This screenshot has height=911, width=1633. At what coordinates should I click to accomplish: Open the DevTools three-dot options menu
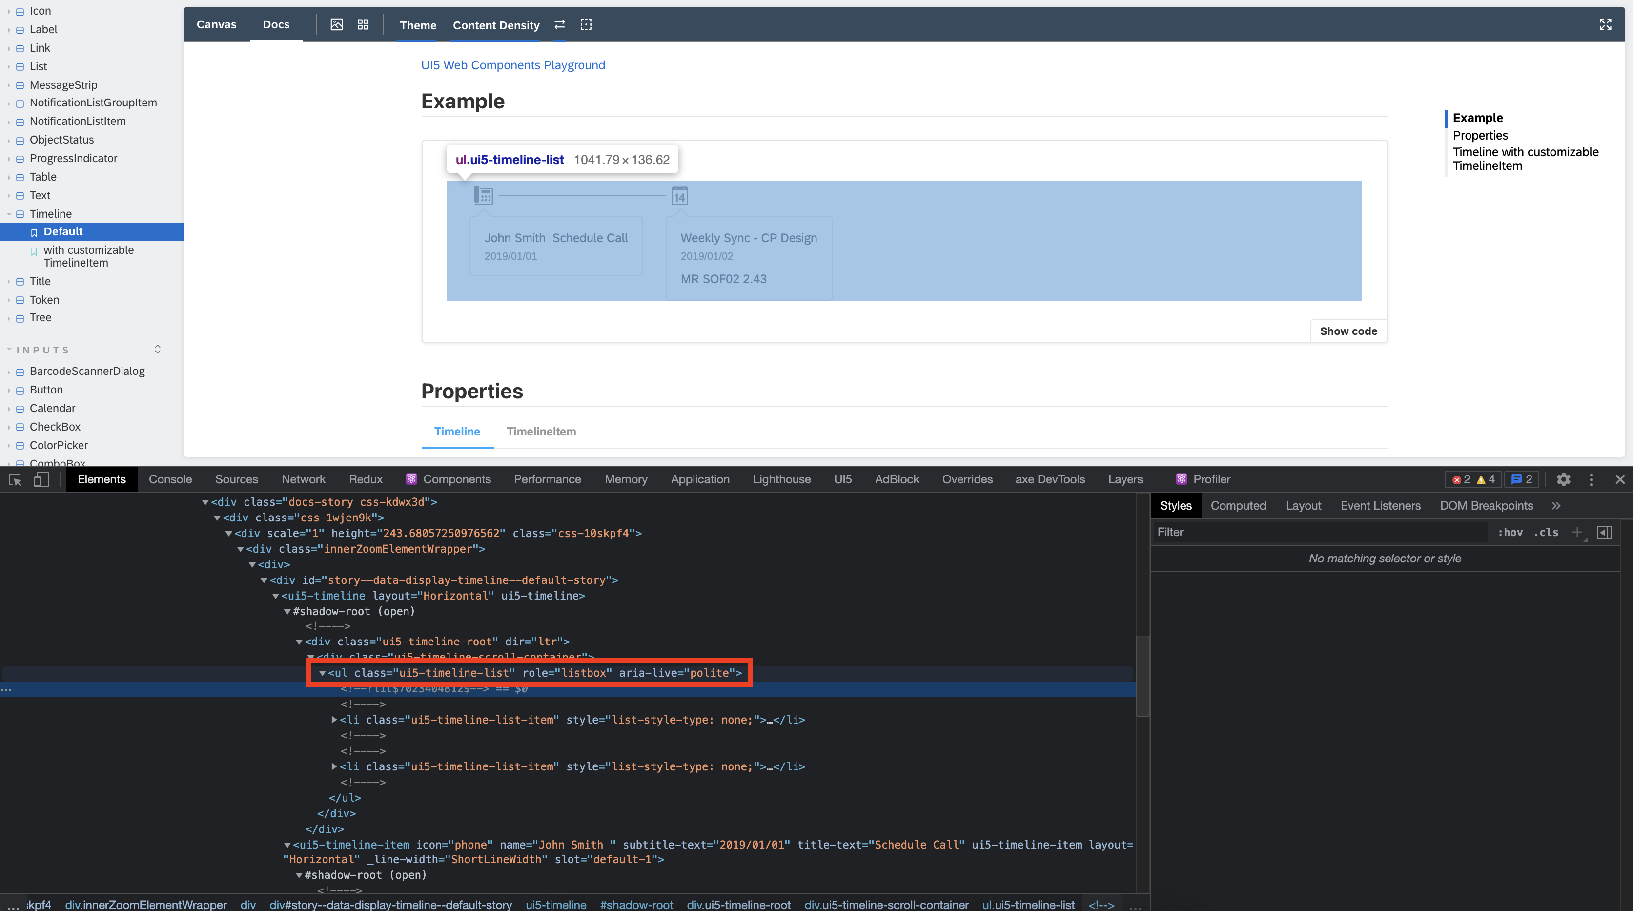click(x=1592, y=480)
